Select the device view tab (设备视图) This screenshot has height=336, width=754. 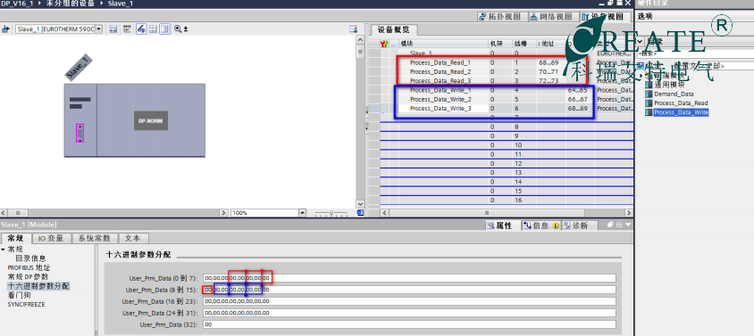605,17
